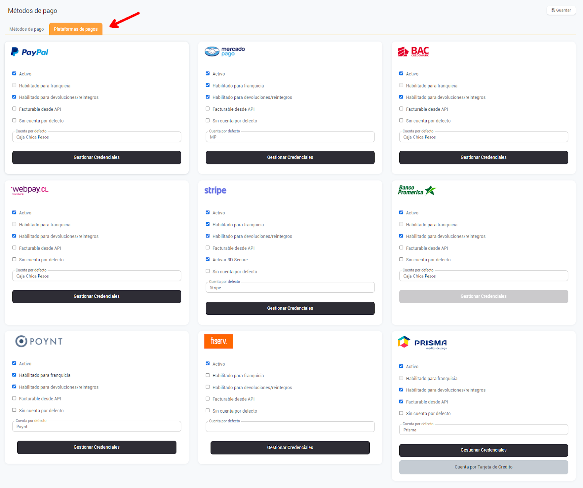Switch to the Métodos de pago tab
This screenshot has height=488, width=583.
click(27, 29)
